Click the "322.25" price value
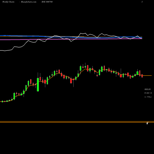The height and width of the screenshot is (154, 154). click(x=148, y=89)
